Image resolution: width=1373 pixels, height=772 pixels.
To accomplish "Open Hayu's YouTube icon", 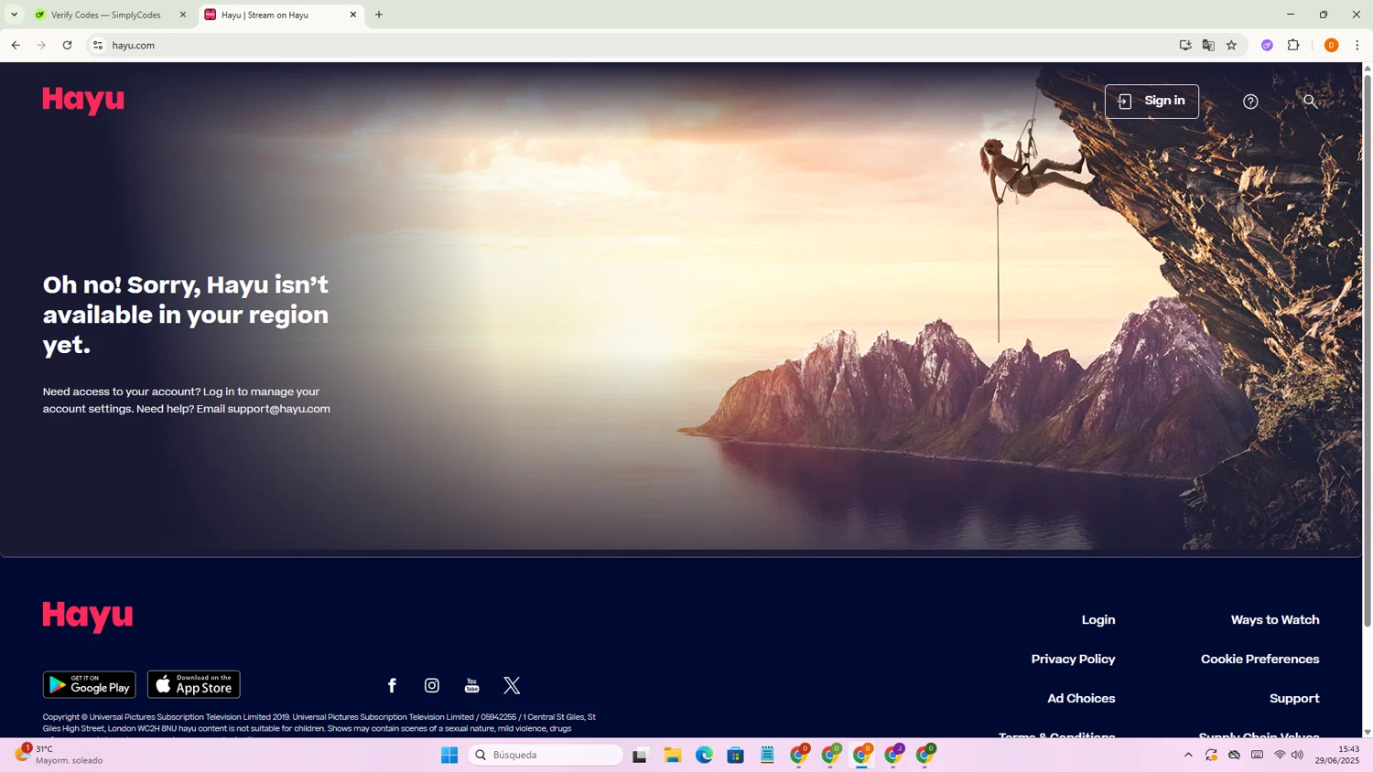I will [x=472, y=685].
